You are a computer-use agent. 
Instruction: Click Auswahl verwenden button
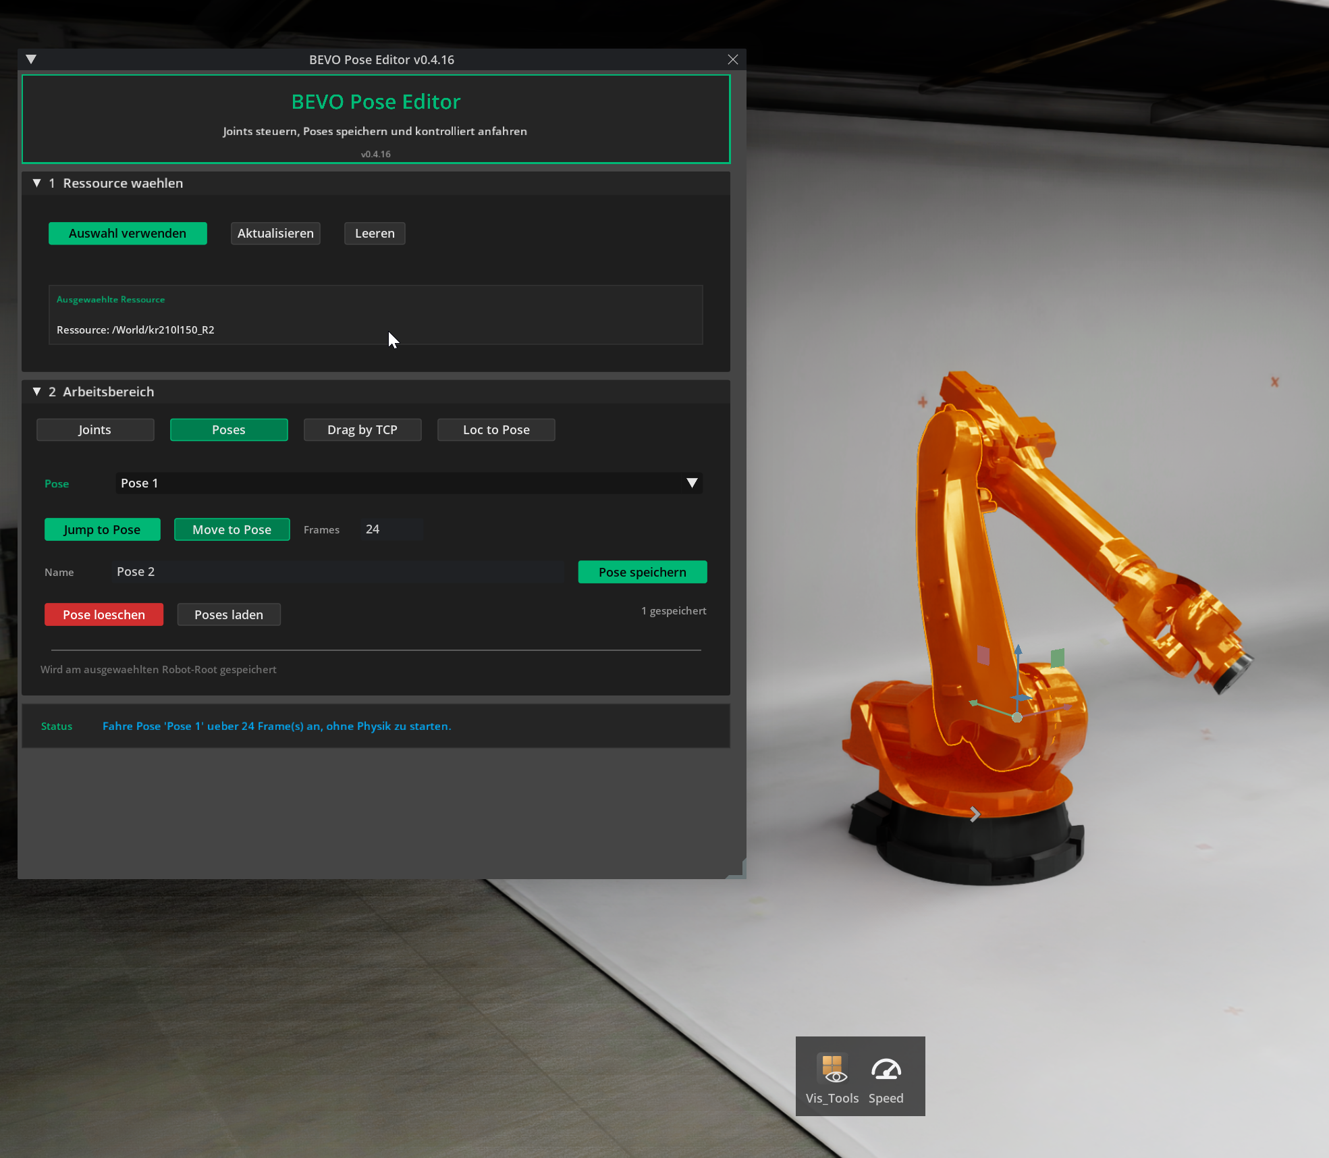[x=128, y=234]
